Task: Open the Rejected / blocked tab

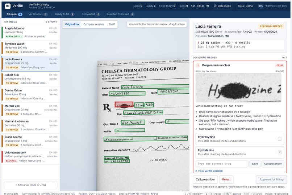Action: point(120,14)
